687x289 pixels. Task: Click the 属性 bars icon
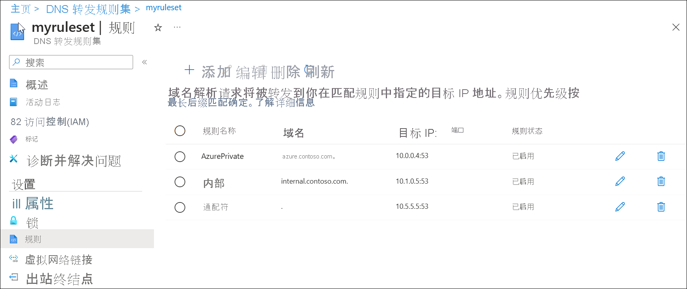point(16,204)
